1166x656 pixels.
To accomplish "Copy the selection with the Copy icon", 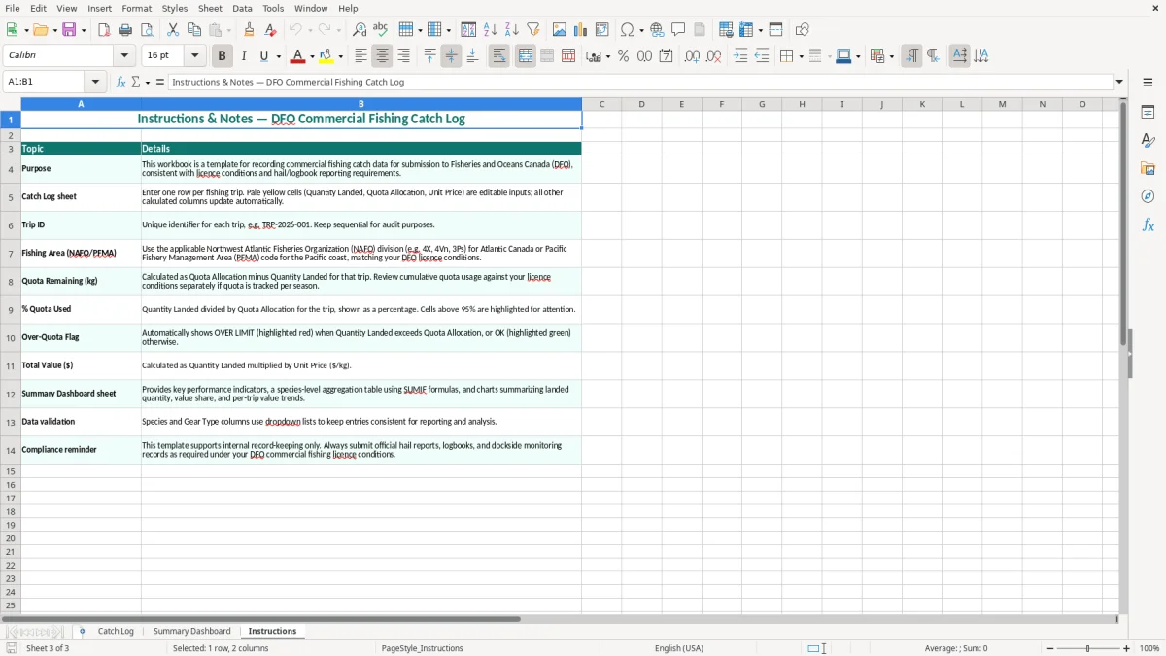I will (x=193, y=30).
